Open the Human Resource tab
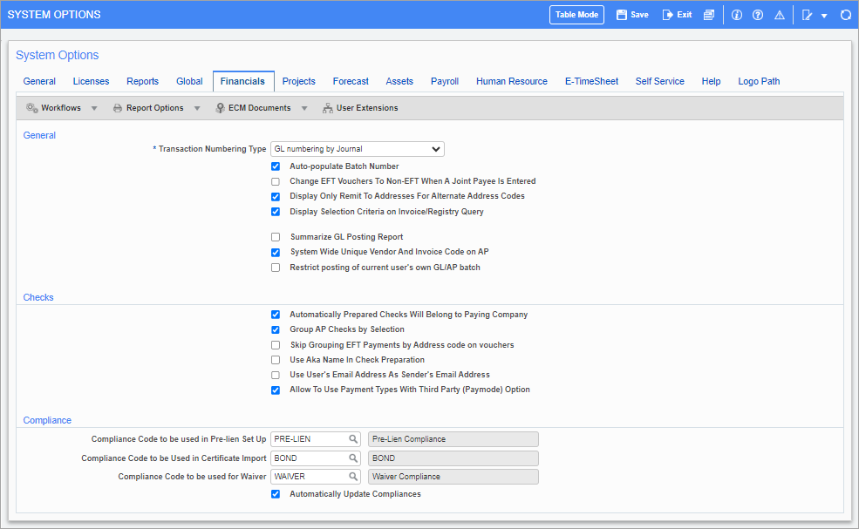 (x=511, y=81)
